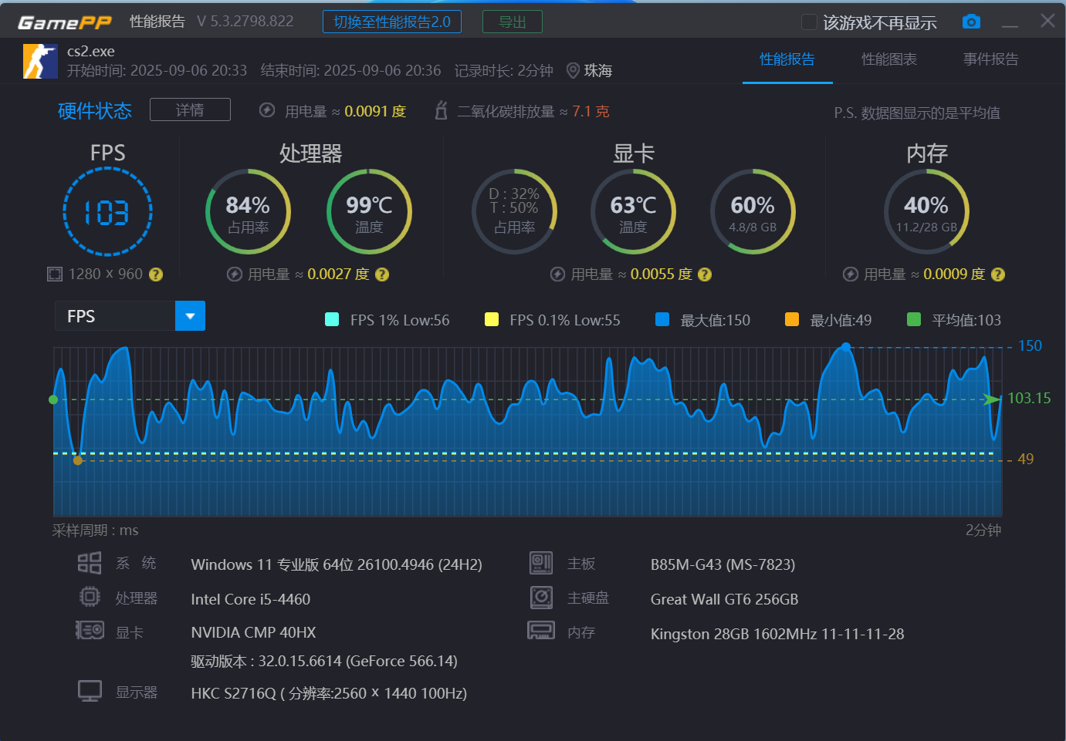Click the cyan FPS 1% Low swatch
The height and width of the screenshot is (741, 1066).
click(332, 319)
